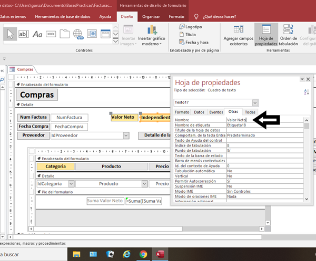Expand the IdCategoria combo box arrow
Viewport: 316px width, 261px height.
pyautogui.click(x=72, y=184)
